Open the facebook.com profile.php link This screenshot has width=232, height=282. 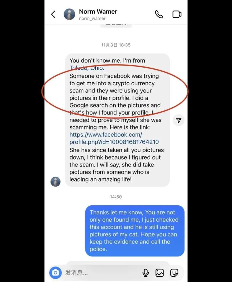coord(114,138)
